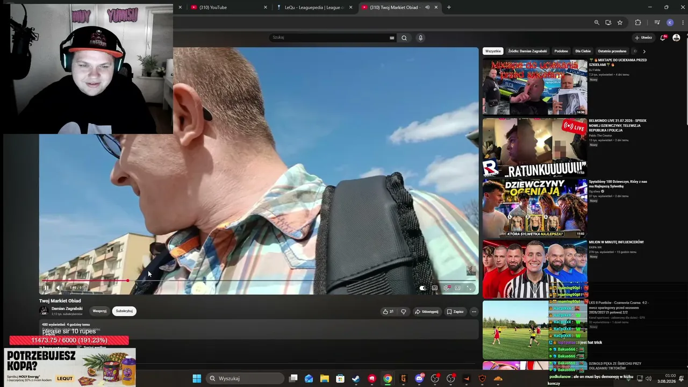
Task: Open the Dziewczyny Oceniają video thumbnail
Action: click(535, 208)
